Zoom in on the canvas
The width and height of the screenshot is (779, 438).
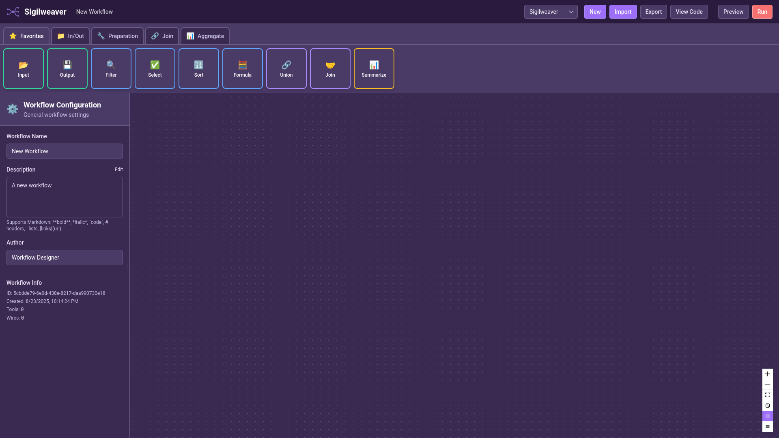(x=768, y=374)
